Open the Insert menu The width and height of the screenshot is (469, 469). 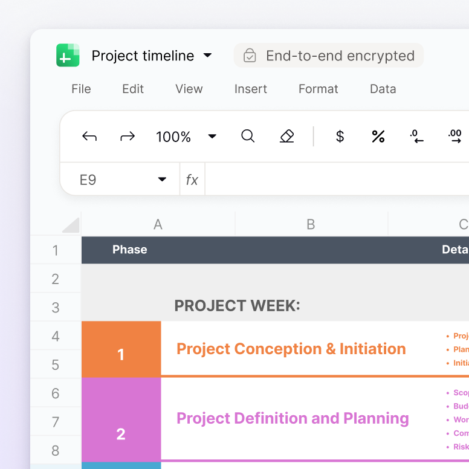pos(251,89)
